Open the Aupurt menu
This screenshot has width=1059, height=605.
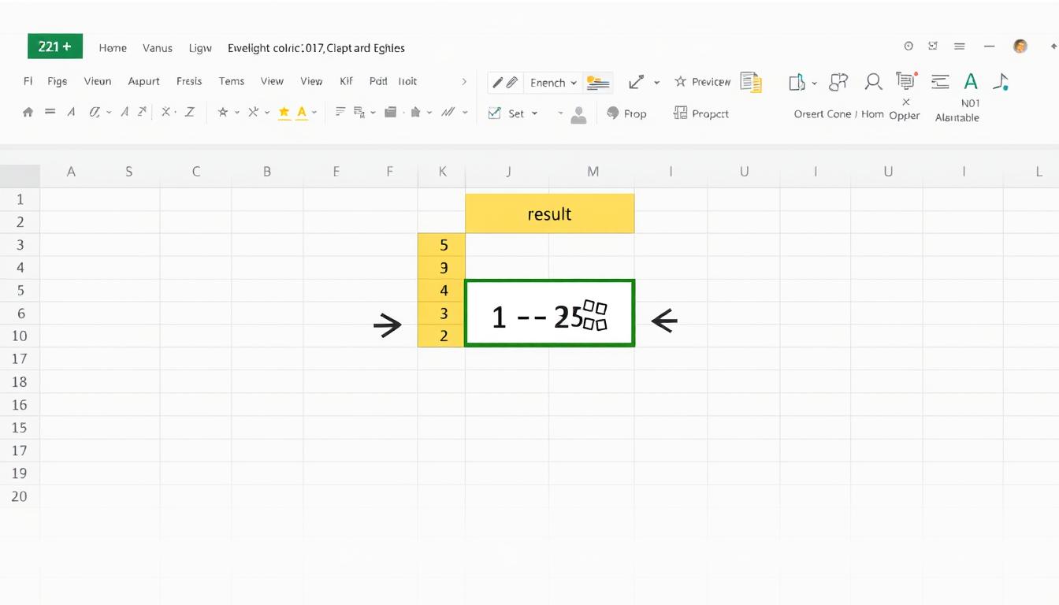coord(144,81)
